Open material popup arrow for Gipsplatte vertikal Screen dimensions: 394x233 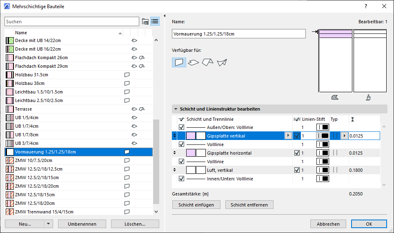point(288,136)
